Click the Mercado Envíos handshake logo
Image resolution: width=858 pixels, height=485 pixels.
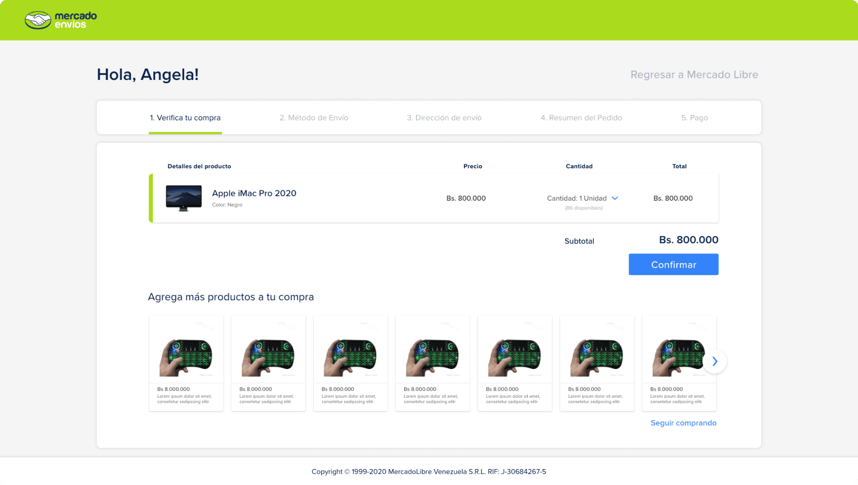point(61,20)
